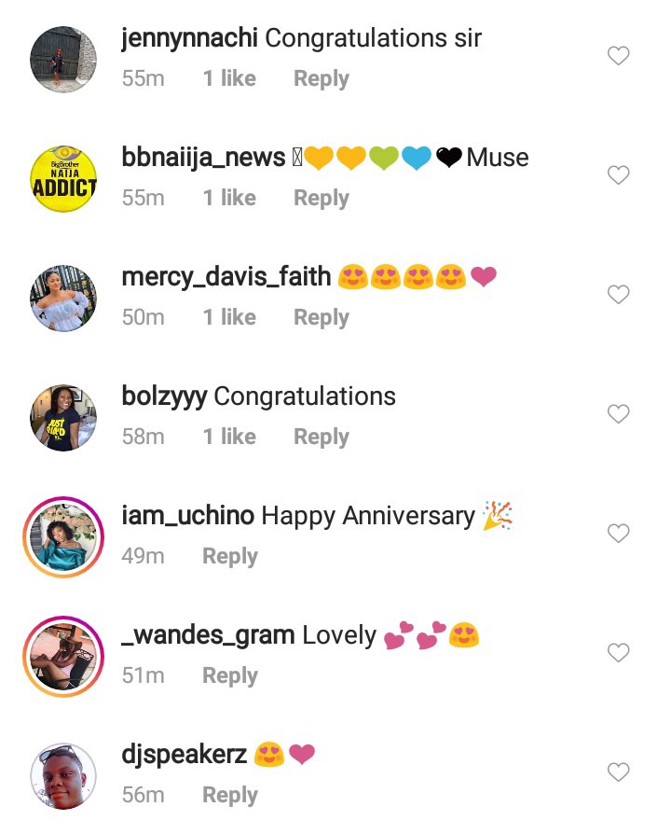
Task: Like djspeakerz's comment with heart icon
Action: 618,771
